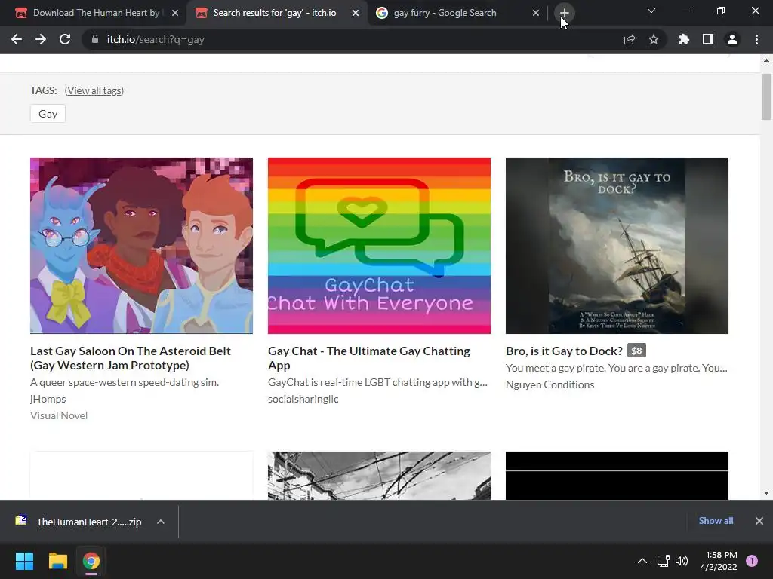The width and height of the screenshot is (773, 579).
Task: Open the Extensions puzzle icon
Action: (683, 39)
